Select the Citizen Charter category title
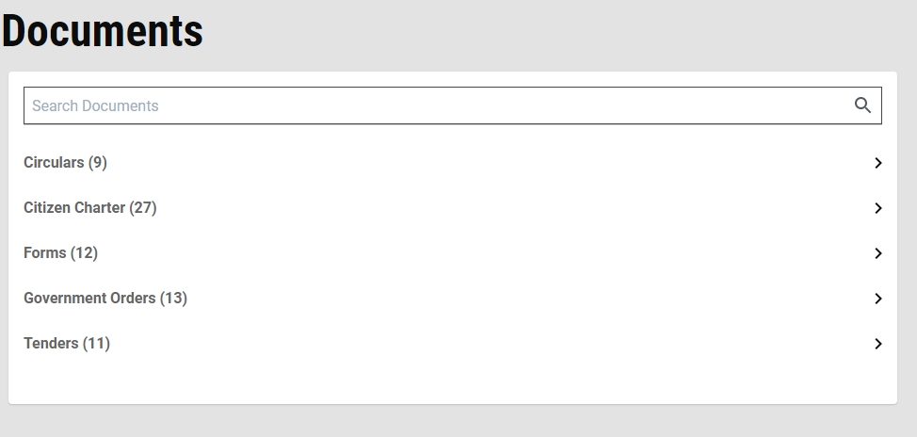 [x=74, y=208]
